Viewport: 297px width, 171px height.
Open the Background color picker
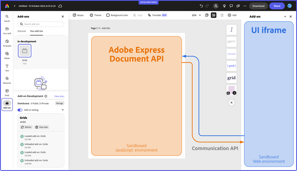117,15
